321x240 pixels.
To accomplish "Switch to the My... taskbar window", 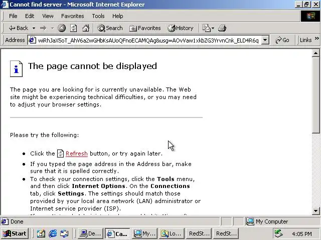I will (144, 233).
